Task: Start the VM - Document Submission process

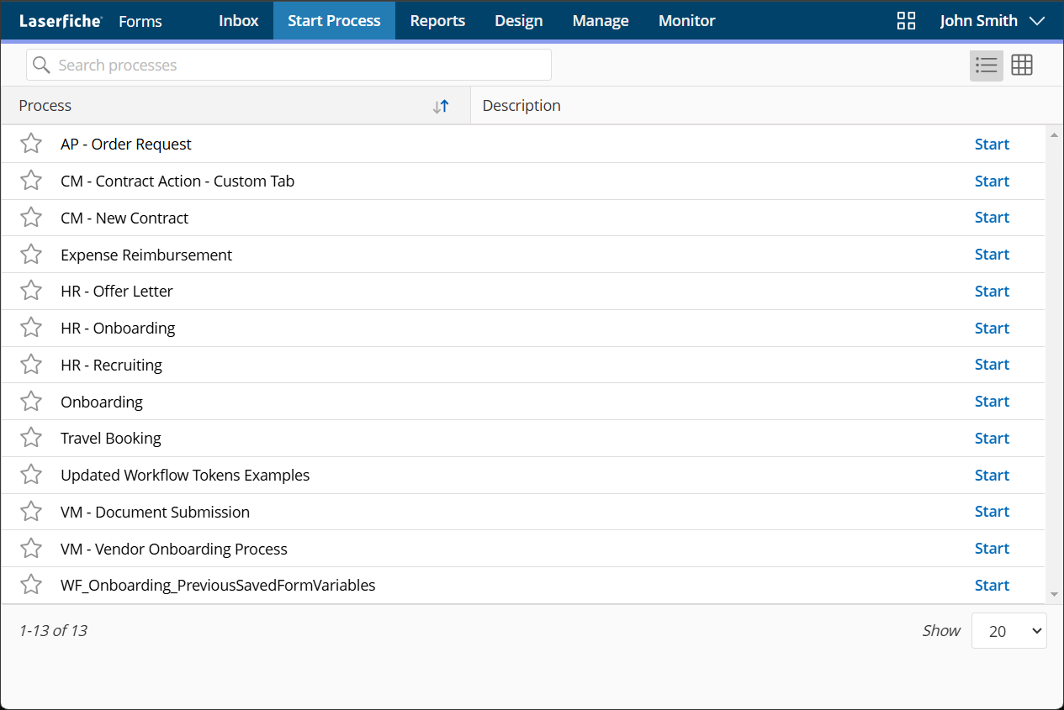Action: (992, 512)
